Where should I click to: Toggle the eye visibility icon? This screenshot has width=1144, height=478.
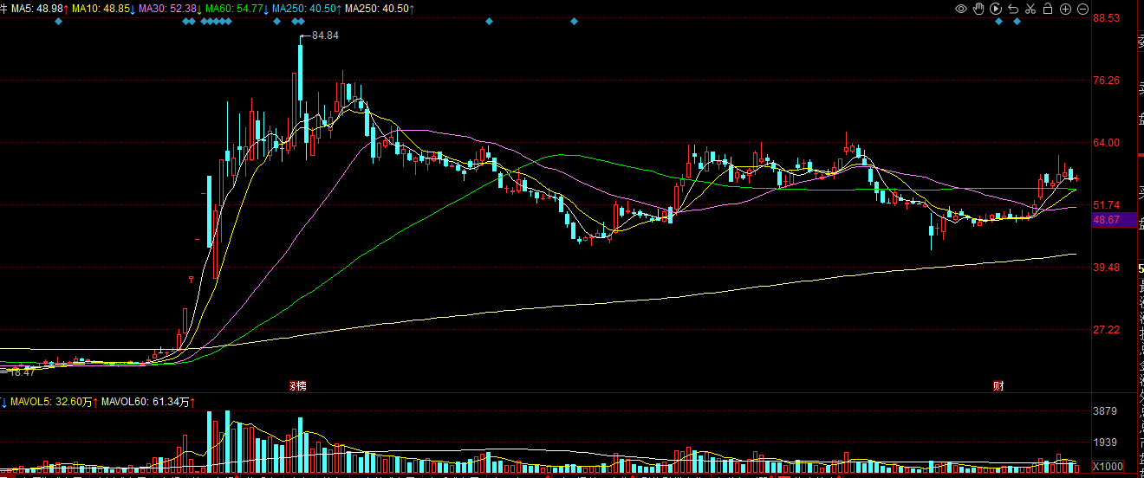pos(961,9)
